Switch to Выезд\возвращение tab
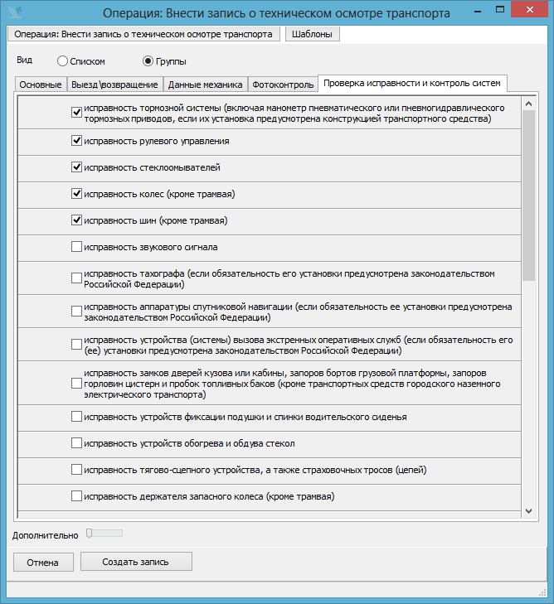Screen dimensions: 554x604 [114, 85]
